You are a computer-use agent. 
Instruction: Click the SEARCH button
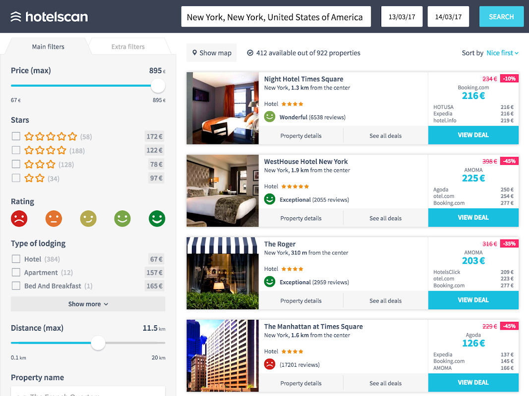coord(501,17)
